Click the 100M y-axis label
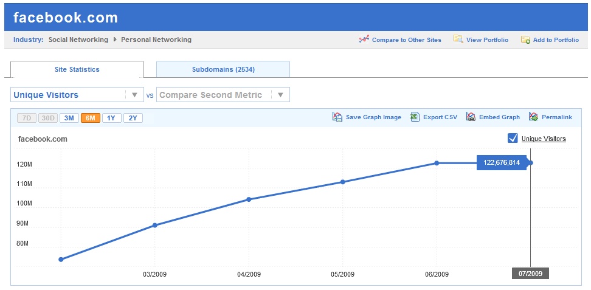 (24, 204)
